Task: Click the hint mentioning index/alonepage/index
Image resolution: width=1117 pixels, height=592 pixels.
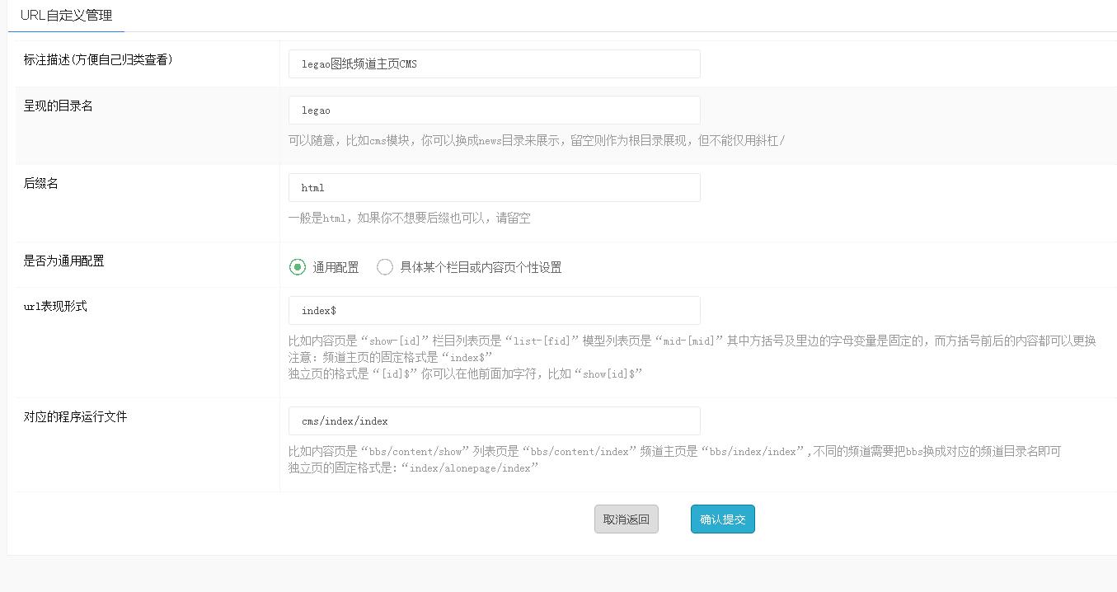Action: pyautogui.click(x=413, y=467)
